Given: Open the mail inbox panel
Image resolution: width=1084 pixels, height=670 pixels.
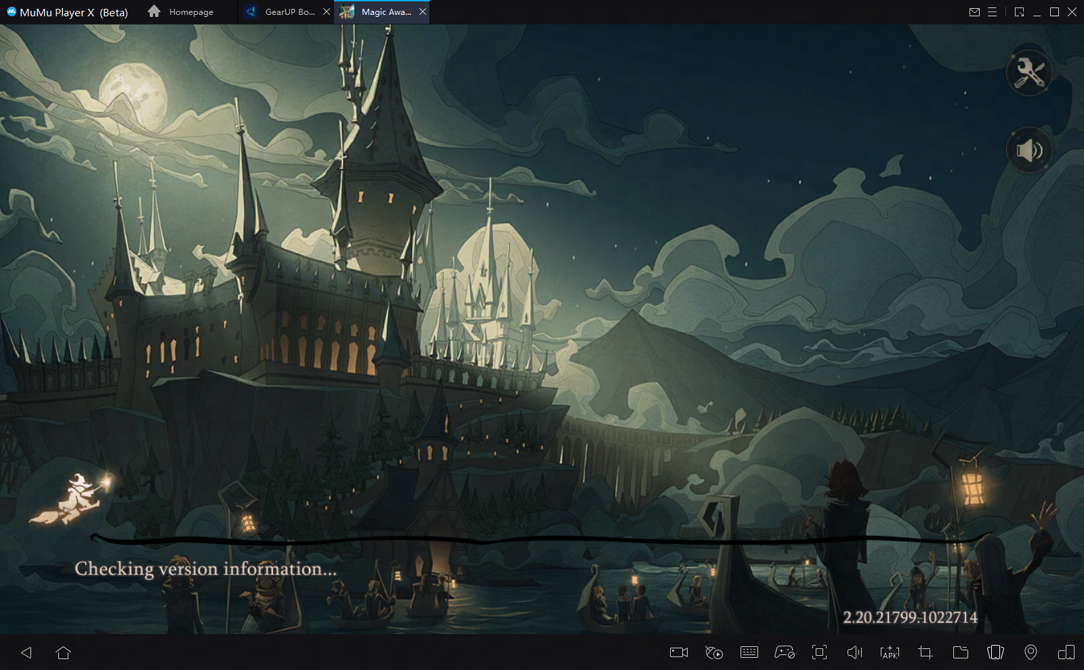Looking at the screenshot, I should 976,12.
